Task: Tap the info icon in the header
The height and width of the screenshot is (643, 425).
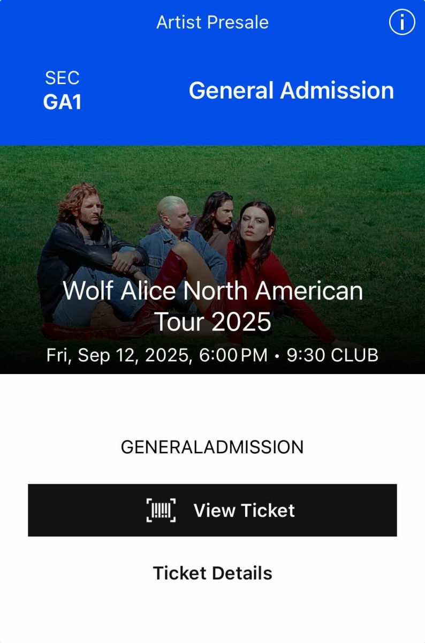Action: tap(401, 23)
